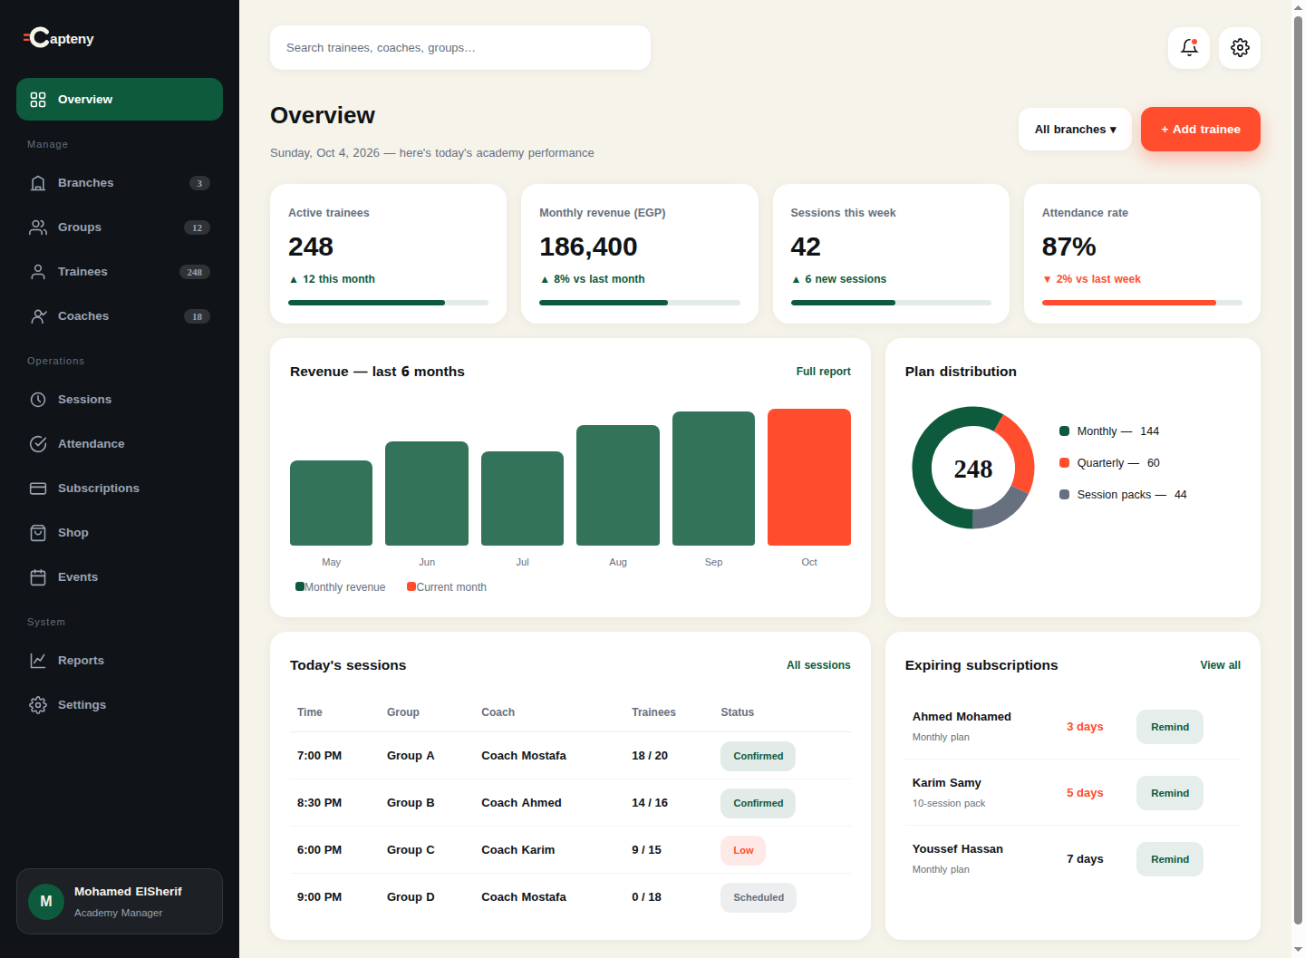The height and width of the screenshot is (958, 1305).
Task: Click the Attendance checkmark icon
Action: 38,444
